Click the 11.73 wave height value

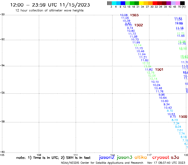coord(132,34)
